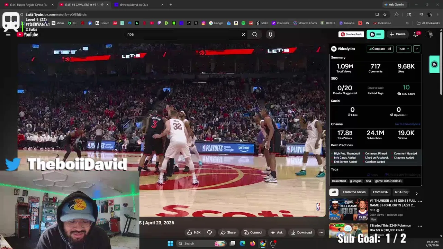Open the TubeBuddy menu button

pos(376,34)
